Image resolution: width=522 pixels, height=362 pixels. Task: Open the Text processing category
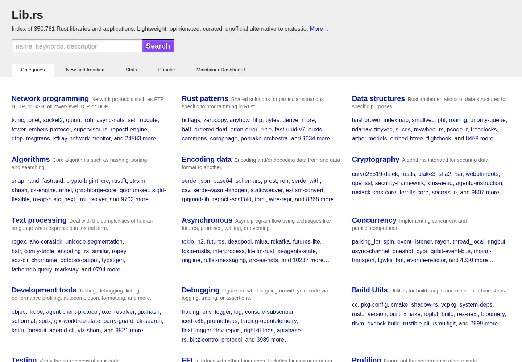coord(39,220)
